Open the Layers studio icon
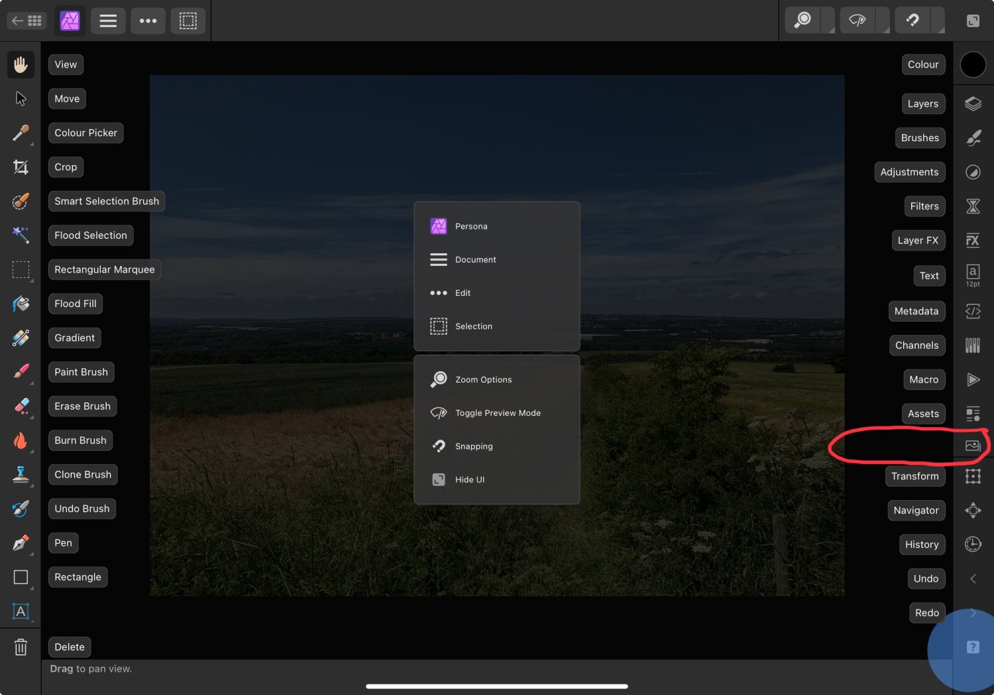 [x=972, y=104]
